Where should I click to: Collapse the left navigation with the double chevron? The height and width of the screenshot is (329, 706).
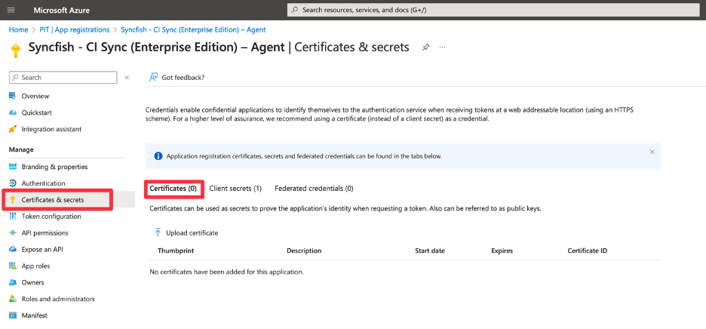click(x=127, y=78)
